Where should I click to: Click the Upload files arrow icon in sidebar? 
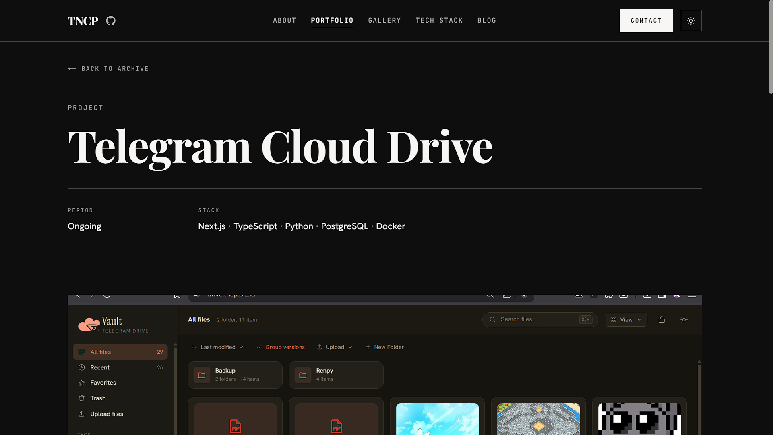[82, 414]
